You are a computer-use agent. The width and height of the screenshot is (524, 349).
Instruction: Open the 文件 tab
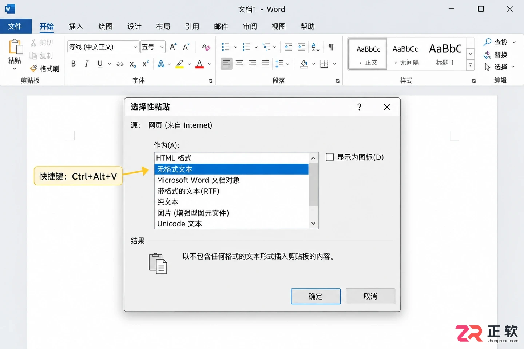point(15,27)
